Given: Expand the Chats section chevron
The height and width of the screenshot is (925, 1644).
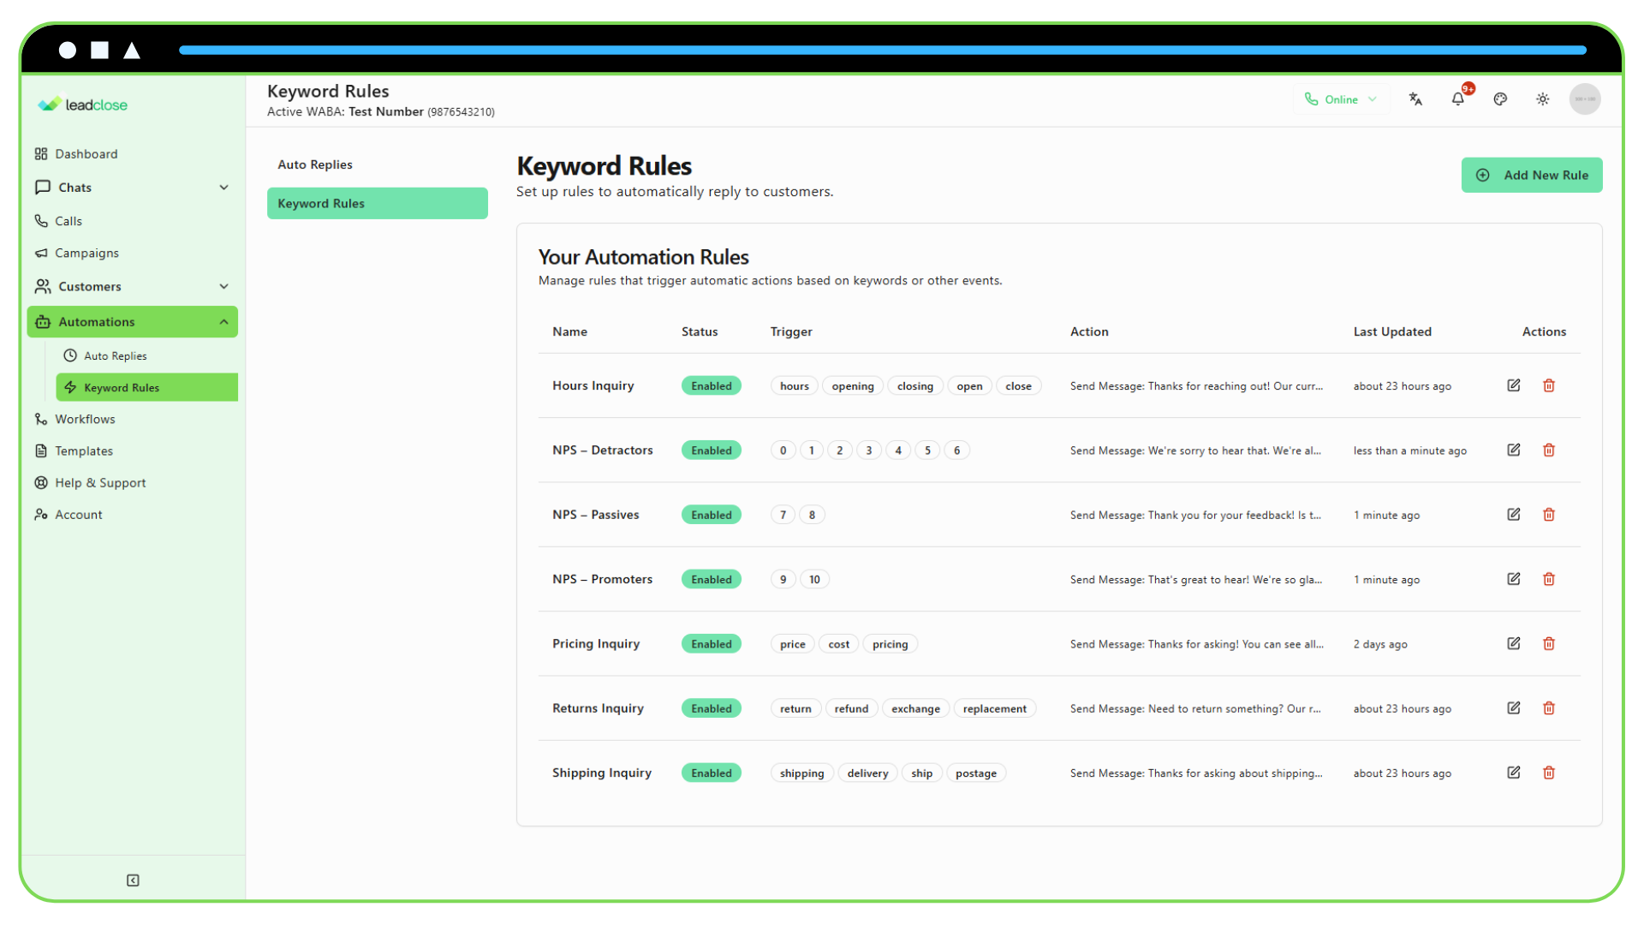Looking at the screenshot, I should coord(223,187).
